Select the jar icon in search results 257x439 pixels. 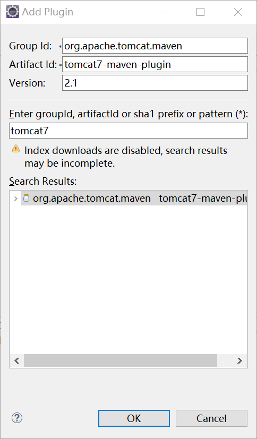pyautogui.click(x=26, y=198)
